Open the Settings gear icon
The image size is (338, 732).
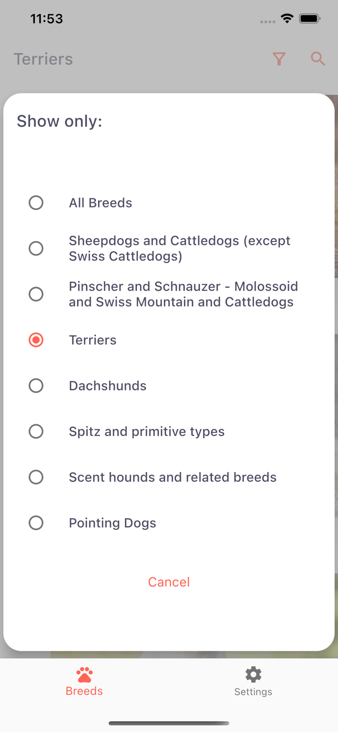(253, 674)
